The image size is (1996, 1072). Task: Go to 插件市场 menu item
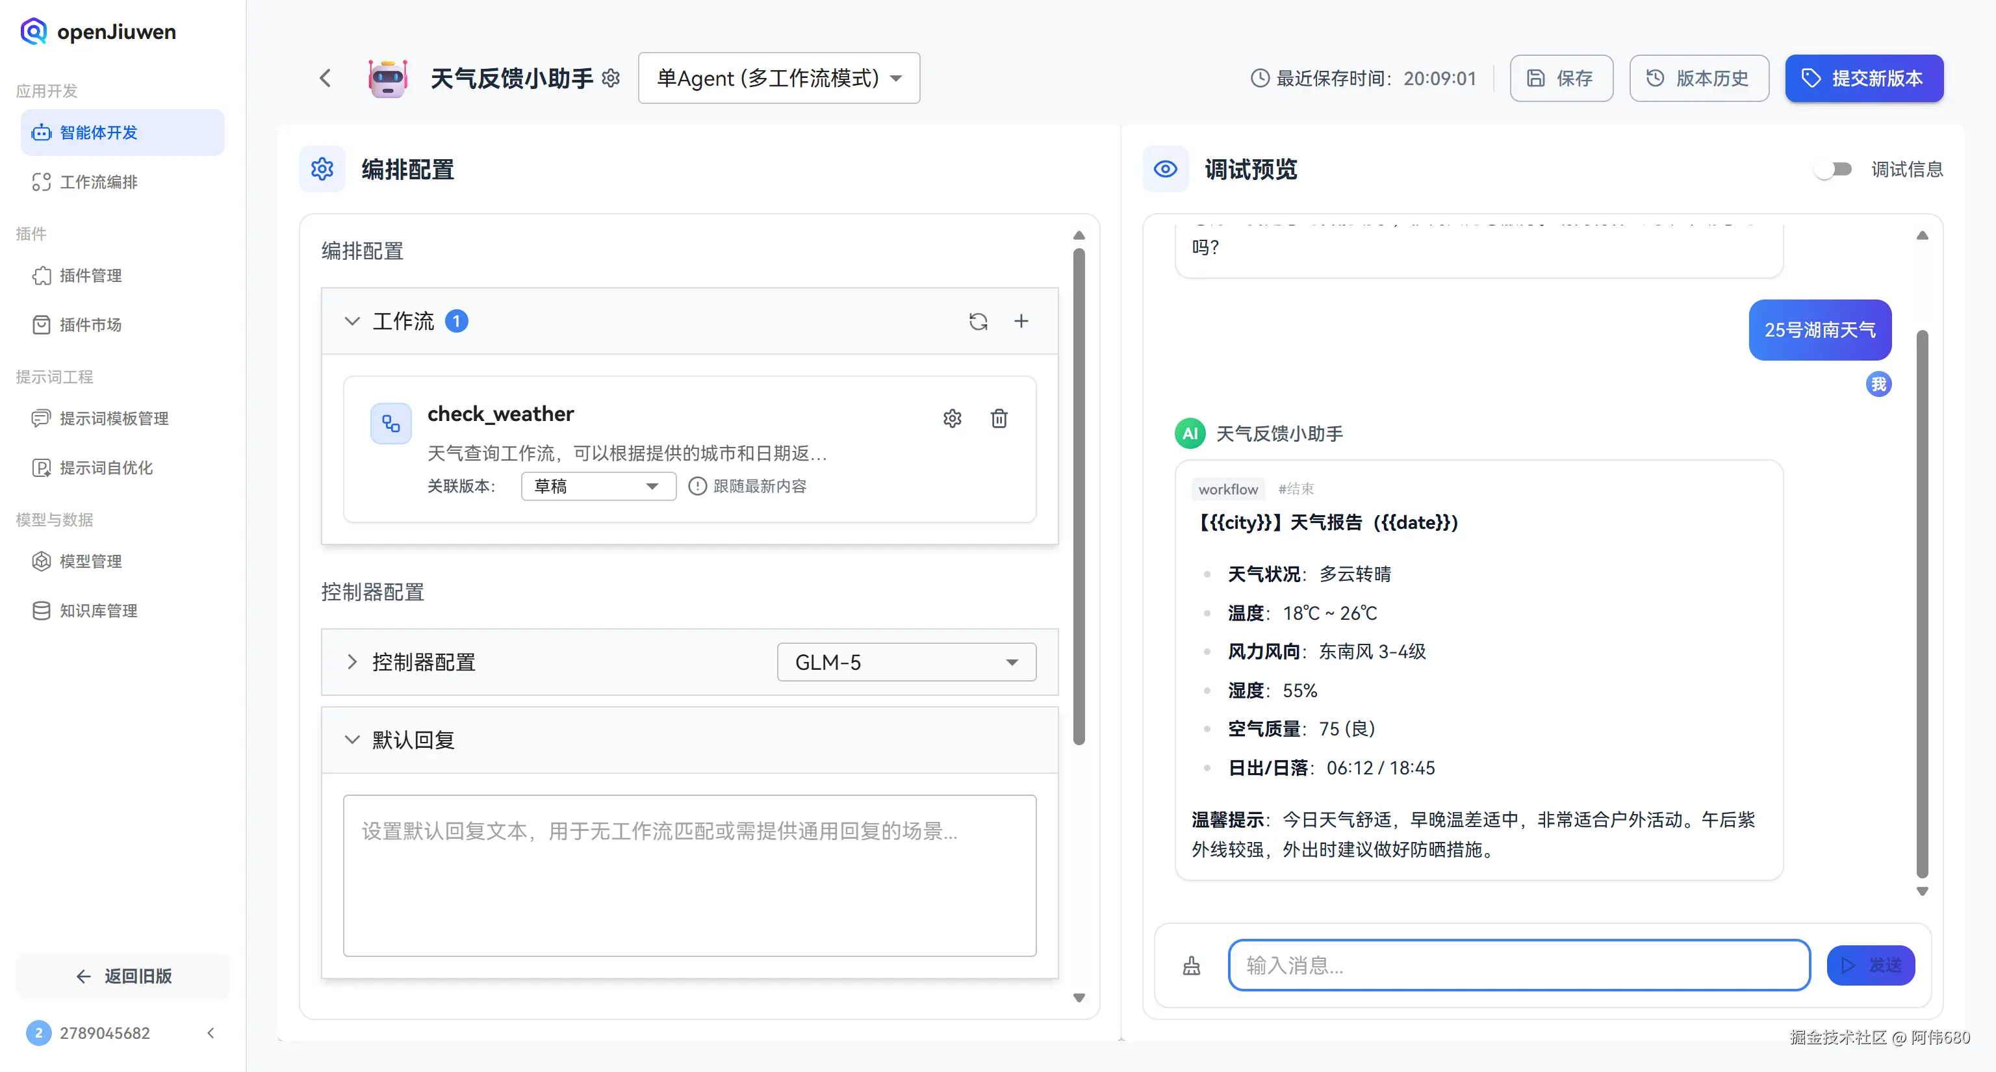pyautogui.click(x=91, y=325)
